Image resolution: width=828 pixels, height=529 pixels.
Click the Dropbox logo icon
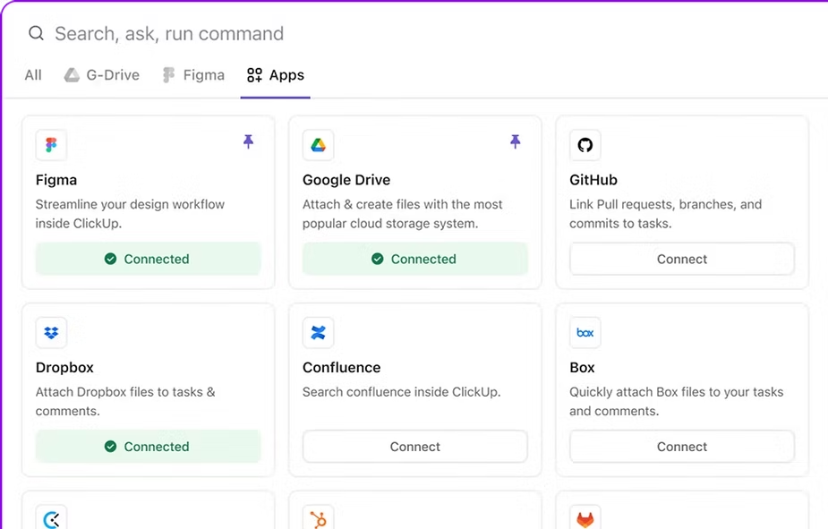click(51, 333)
